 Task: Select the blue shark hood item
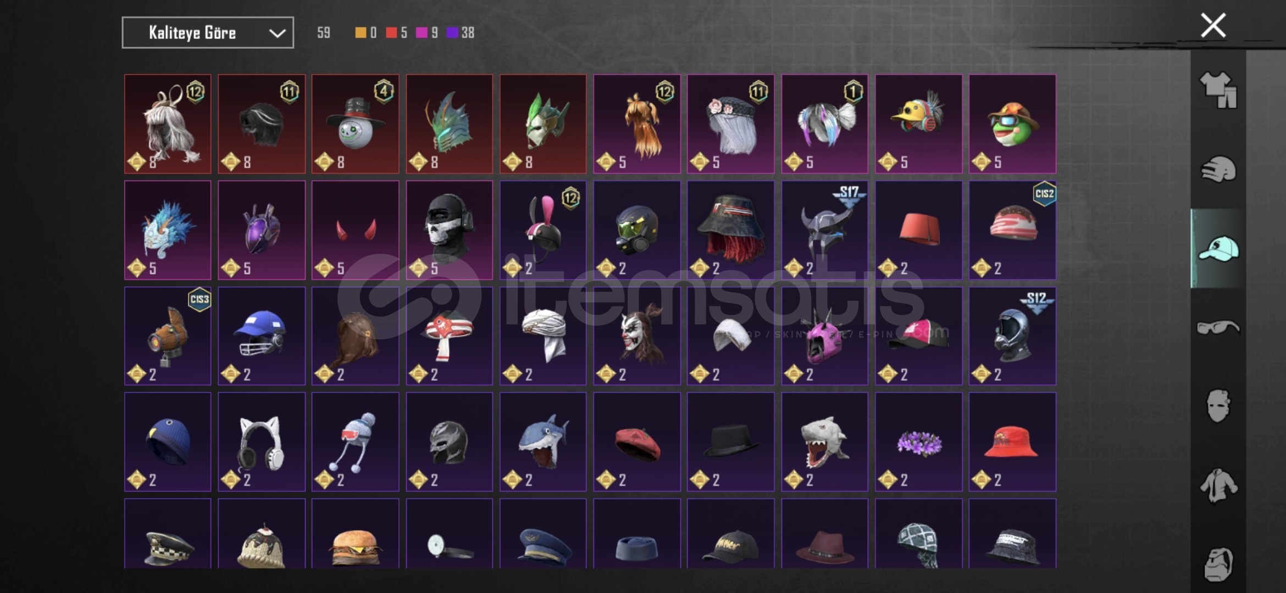tap(543, 442)
